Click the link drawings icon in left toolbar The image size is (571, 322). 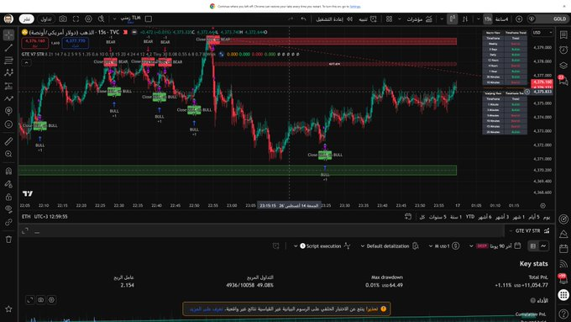(x=8, y=222)
